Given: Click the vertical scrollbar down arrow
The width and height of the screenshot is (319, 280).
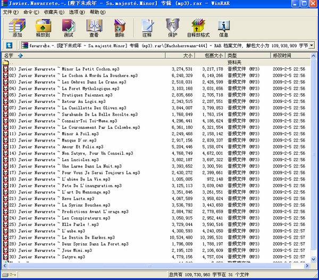Looking at the screenshot, I should 314,259.
